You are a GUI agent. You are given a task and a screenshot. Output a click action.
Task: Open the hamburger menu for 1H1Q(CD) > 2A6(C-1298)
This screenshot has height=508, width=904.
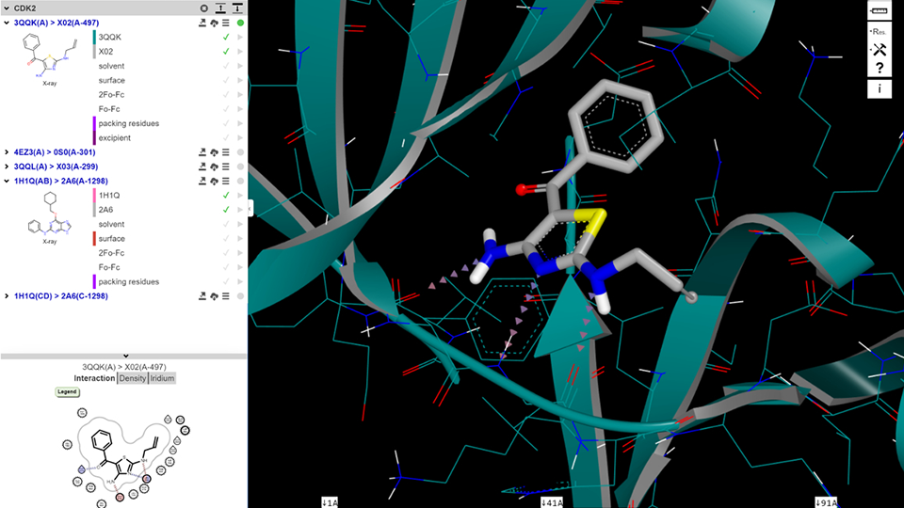(x=226, y=296)
